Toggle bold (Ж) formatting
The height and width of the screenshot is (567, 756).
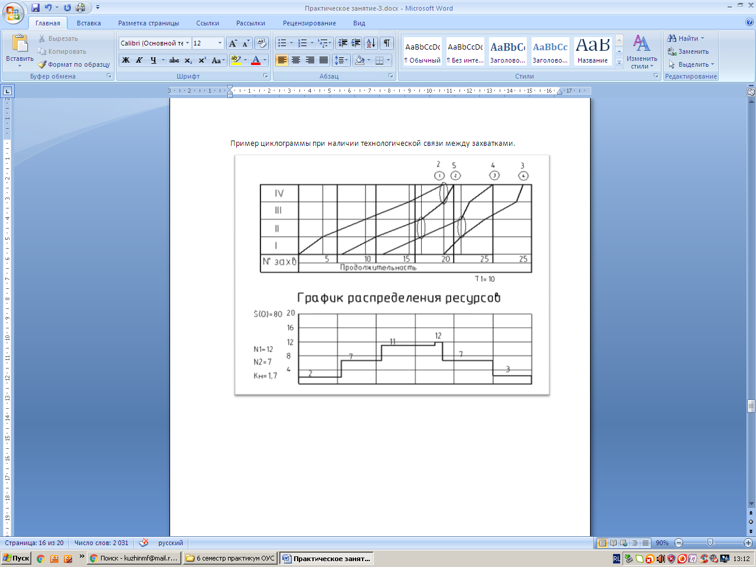(x=126, y=60)
